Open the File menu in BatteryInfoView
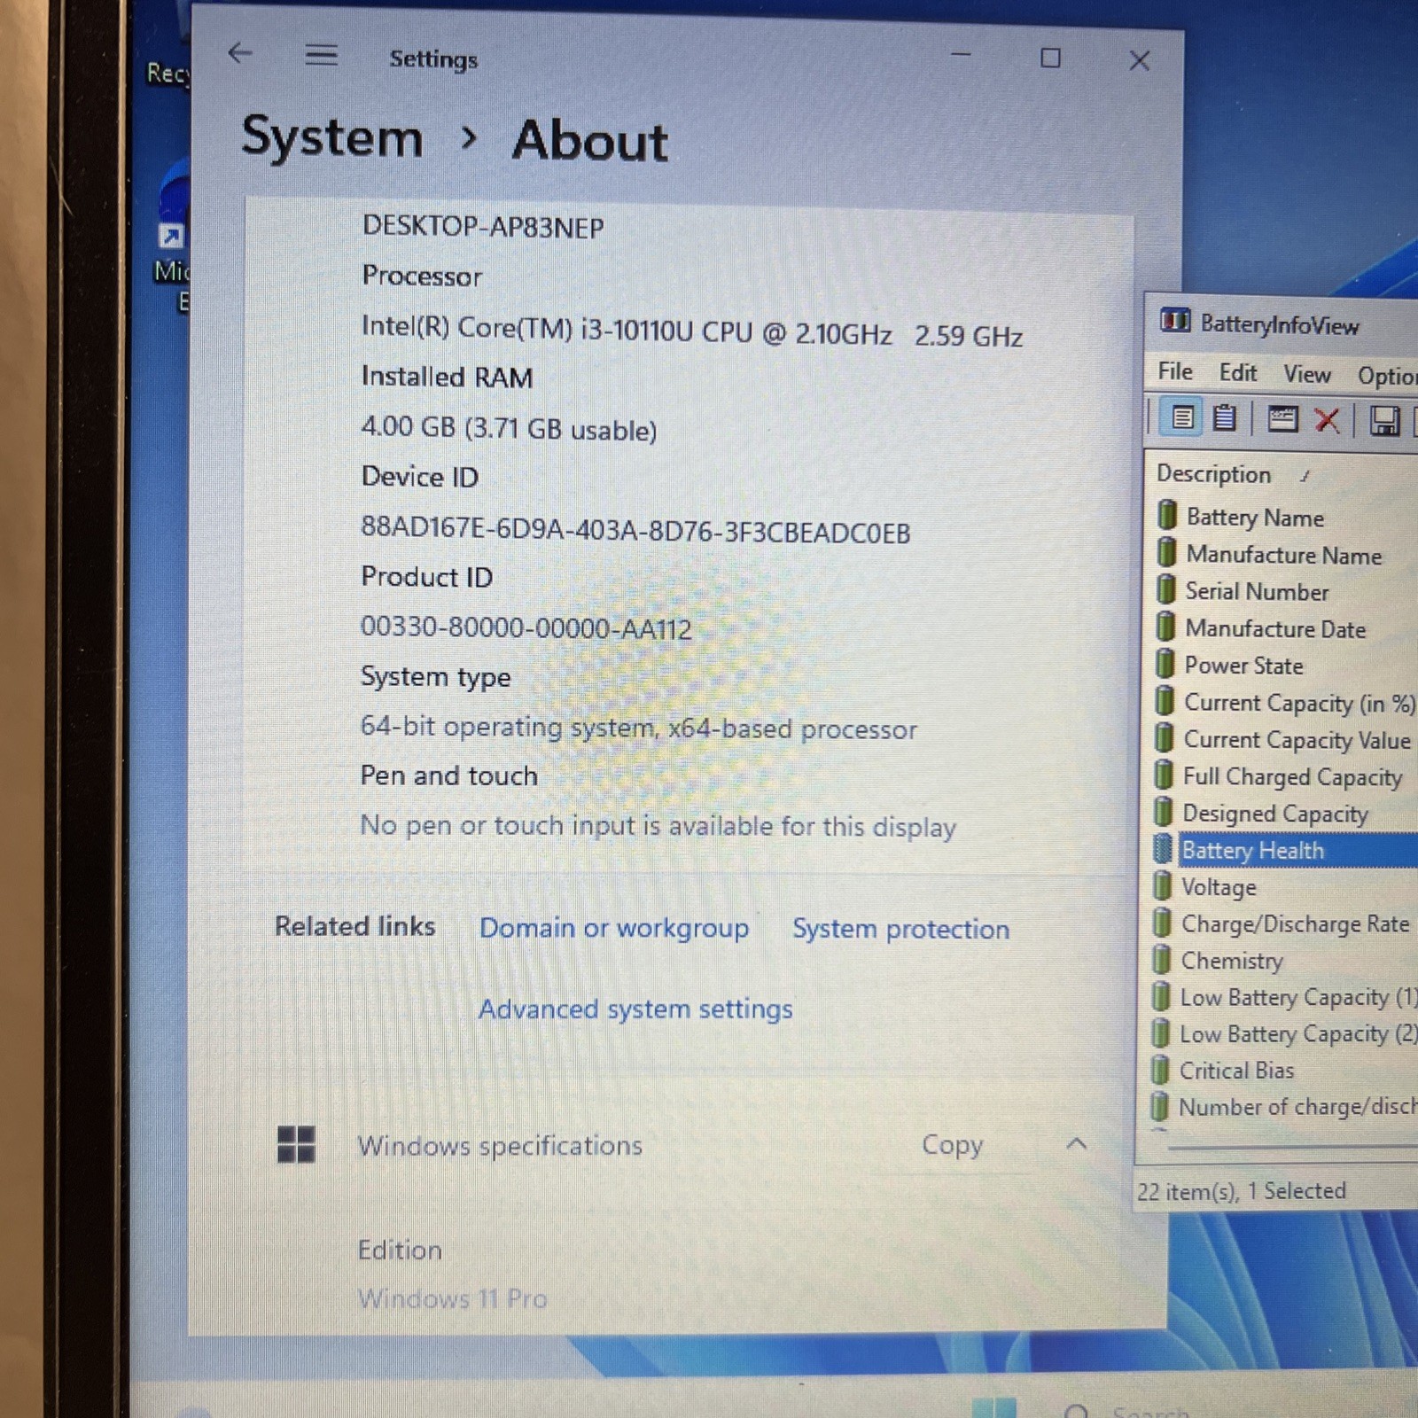 point(1175,371)
